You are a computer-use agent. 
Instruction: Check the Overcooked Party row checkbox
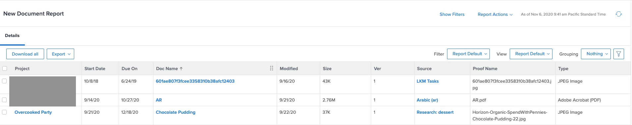coord(4,112)
